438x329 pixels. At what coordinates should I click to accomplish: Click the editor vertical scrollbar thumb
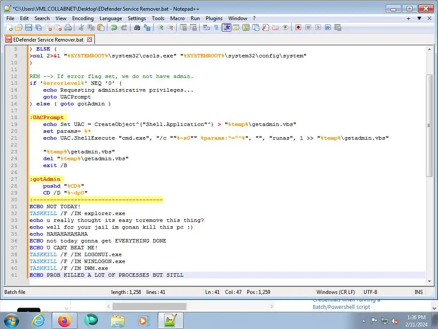point(429,126)
